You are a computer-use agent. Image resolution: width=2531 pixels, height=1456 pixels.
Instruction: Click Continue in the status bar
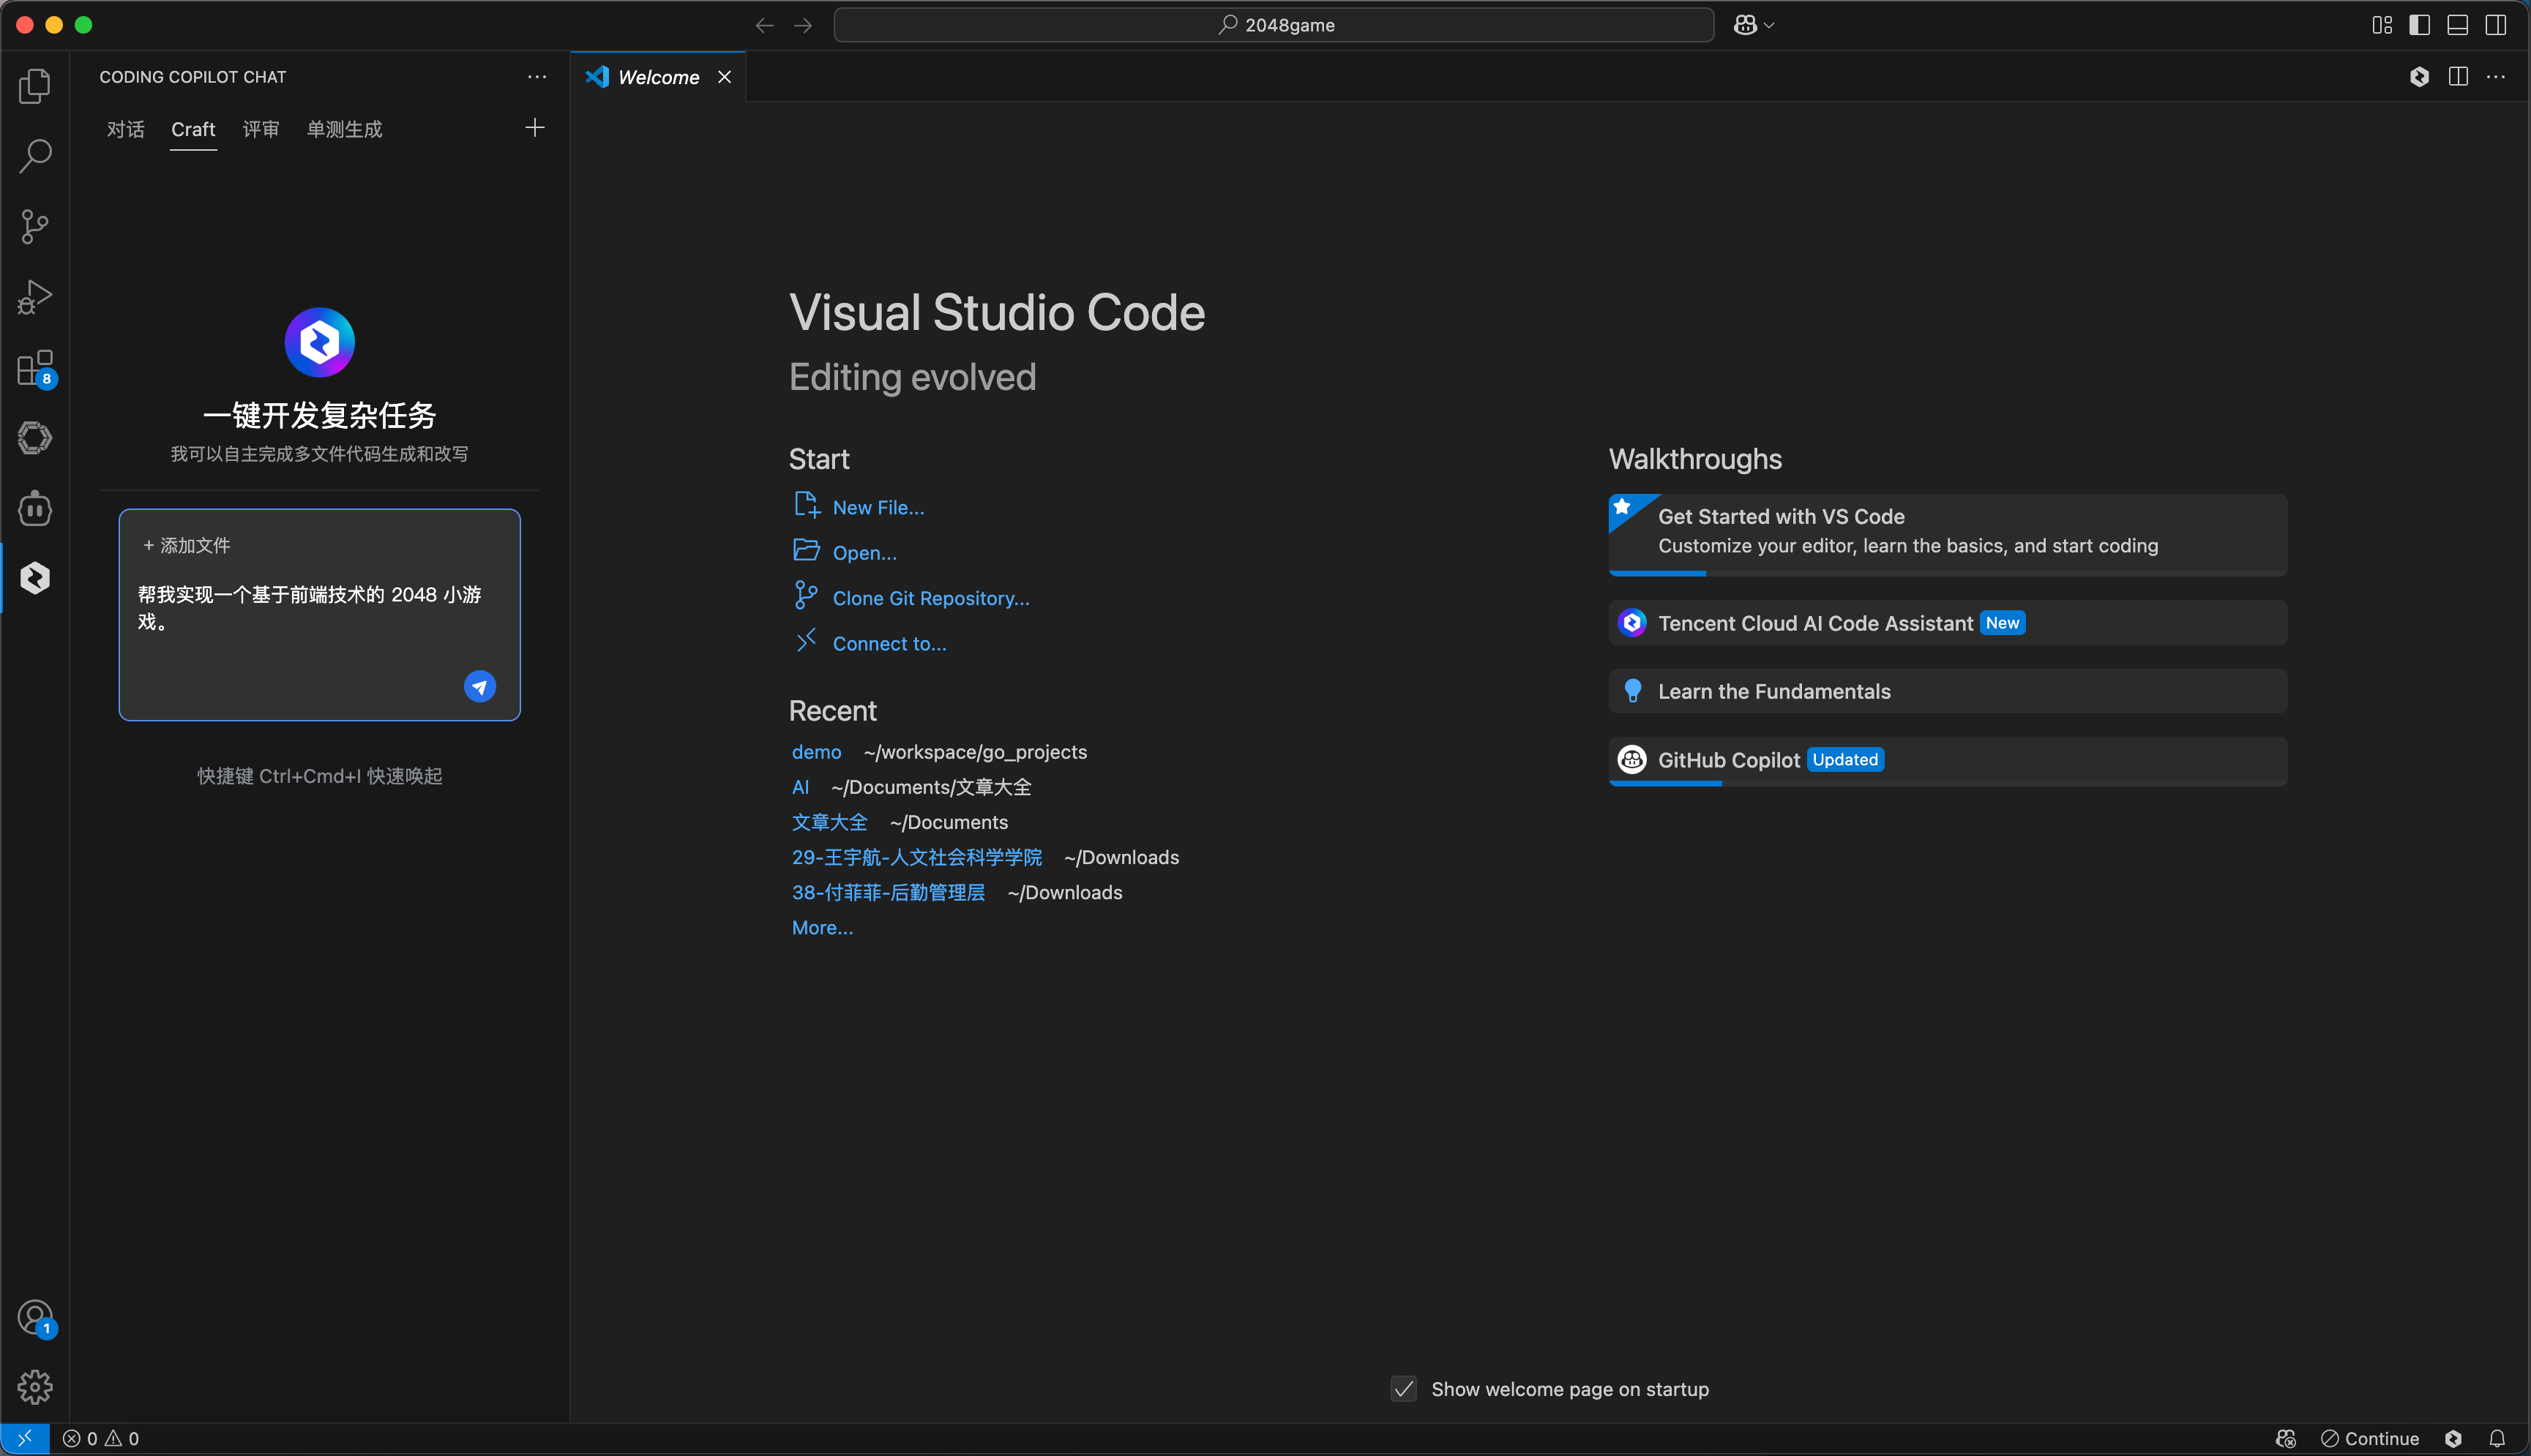point(2370,1439)
